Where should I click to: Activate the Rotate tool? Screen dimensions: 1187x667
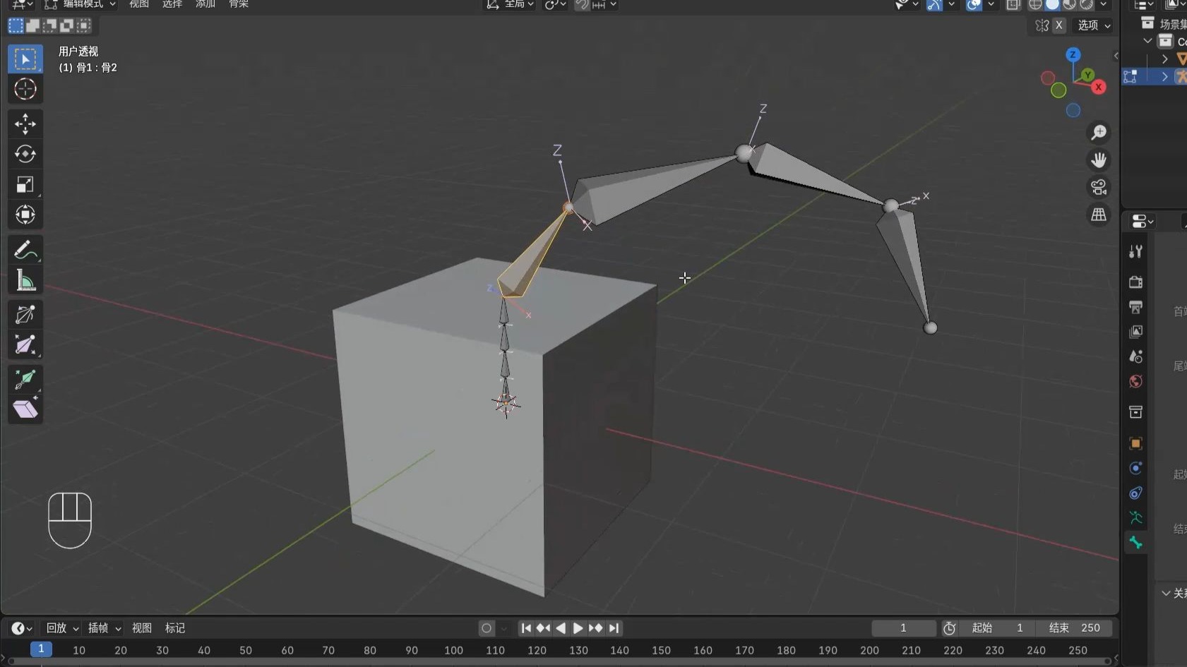pos(25,155)
